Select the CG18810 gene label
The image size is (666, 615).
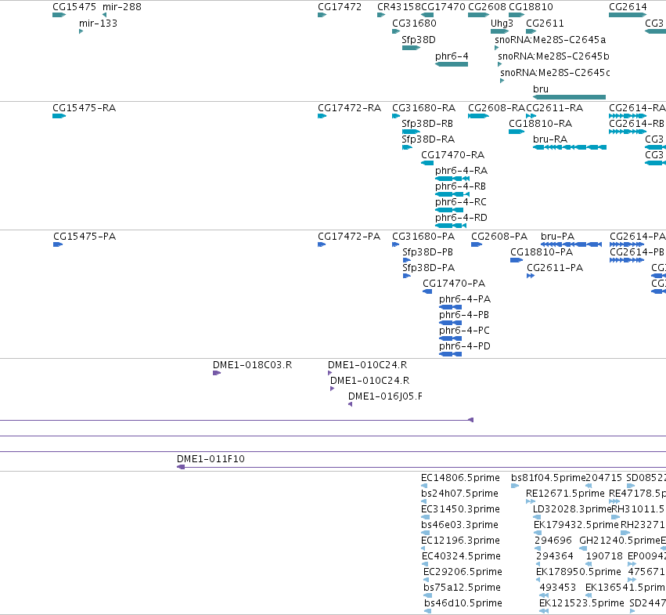531,7
